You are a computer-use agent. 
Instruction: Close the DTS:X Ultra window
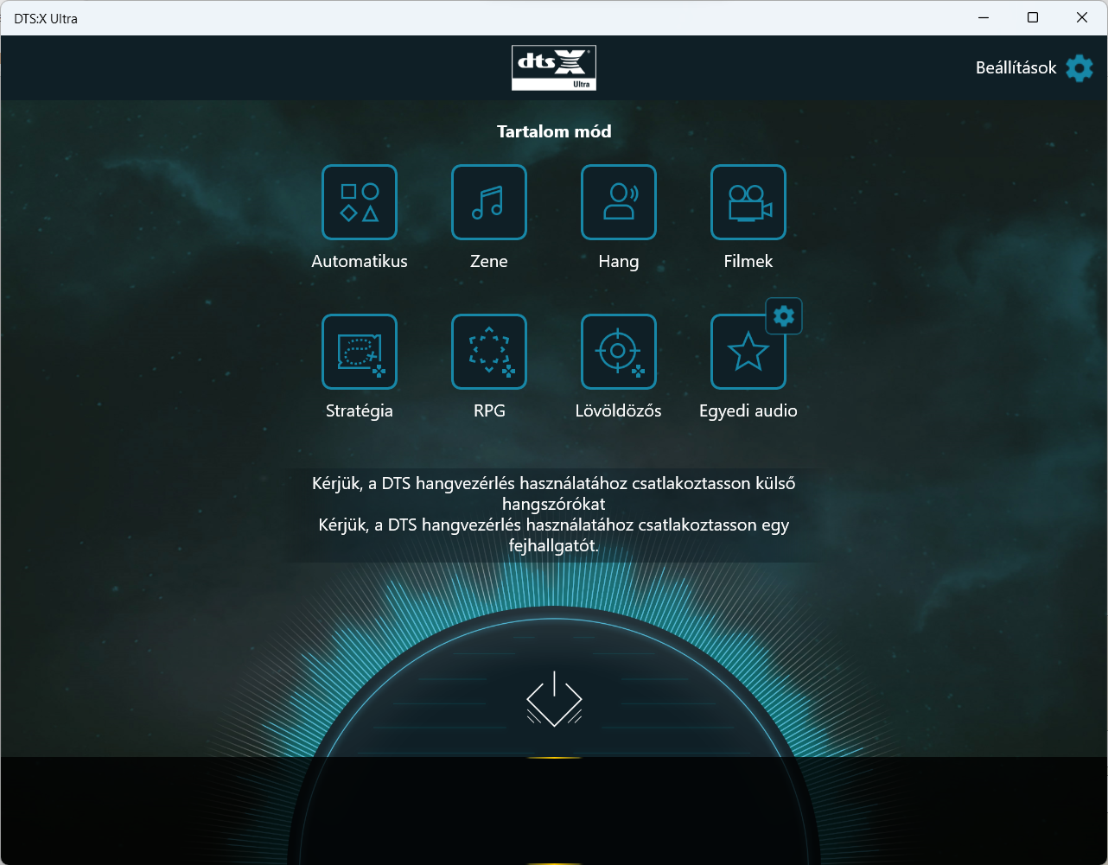[1082, 17]
